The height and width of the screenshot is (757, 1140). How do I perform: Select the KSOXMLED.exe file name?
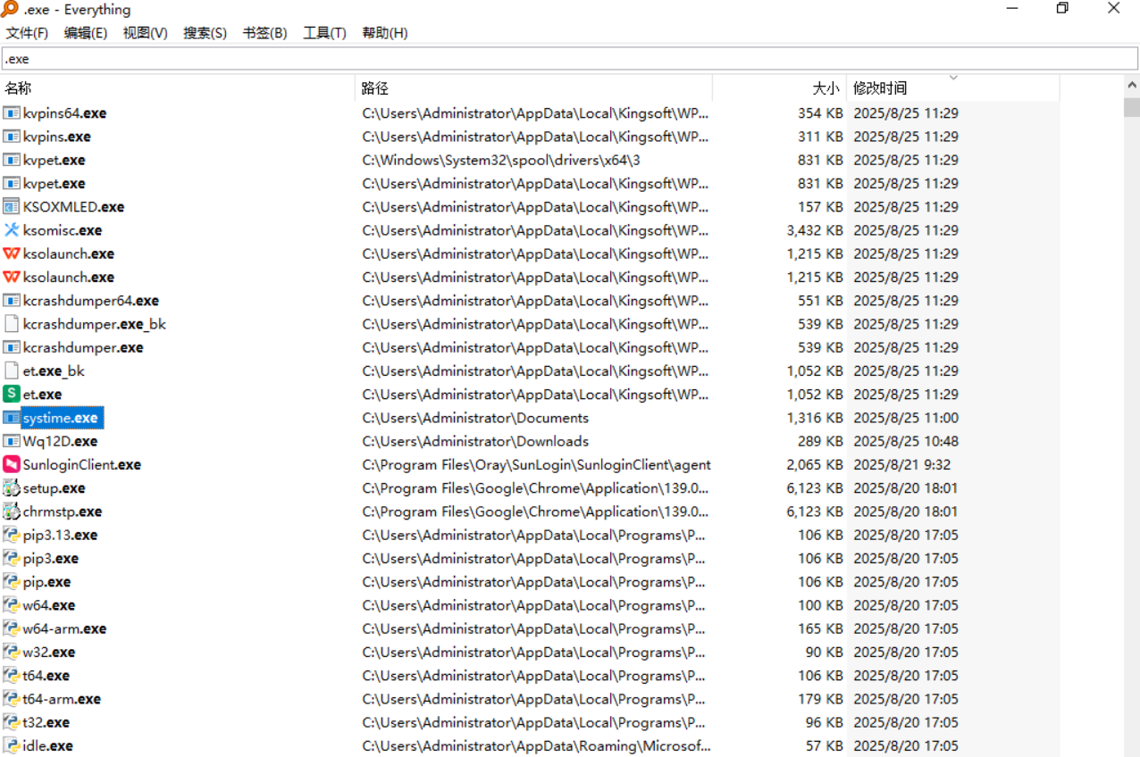coord(74,207)
